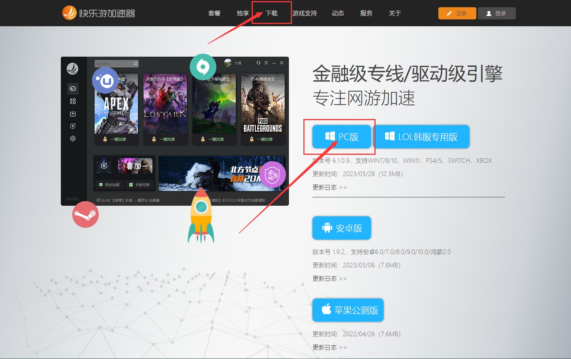
Task: Click the 手游 精灵M 加速器 announcement
Action: [x=130, y=200]
